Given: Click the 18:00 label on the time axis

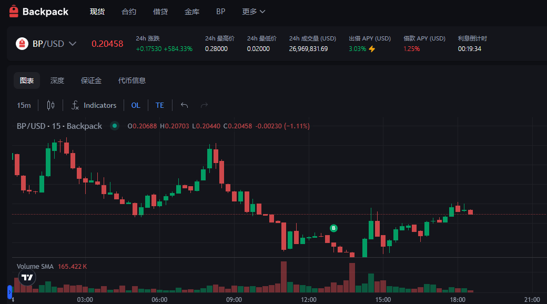Looking at the screenshot, I should click(x=458, y=299).
